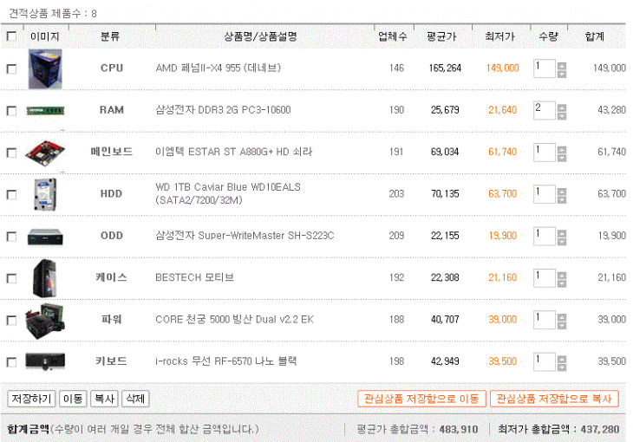
Task: Click 관심상품 저장함으로 이동 button
Action: point(421,399)
